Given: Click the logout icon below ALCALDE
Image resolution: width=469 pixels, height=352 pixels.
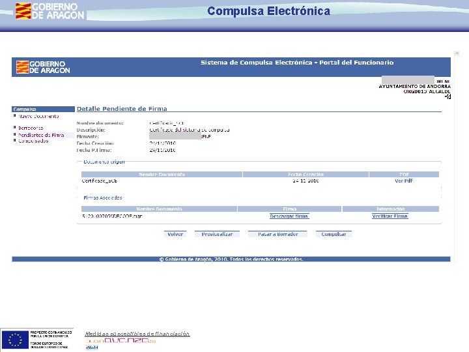Looking at the screenshot, I should pos(448,96).
